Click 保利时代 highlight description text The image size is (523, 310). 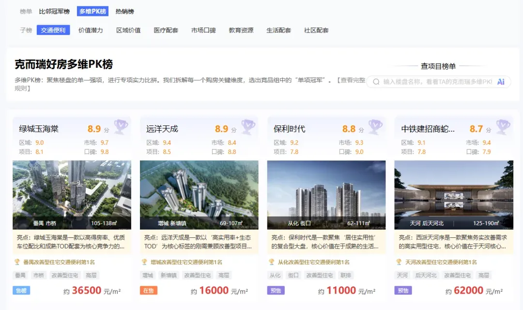pos(325,242)
